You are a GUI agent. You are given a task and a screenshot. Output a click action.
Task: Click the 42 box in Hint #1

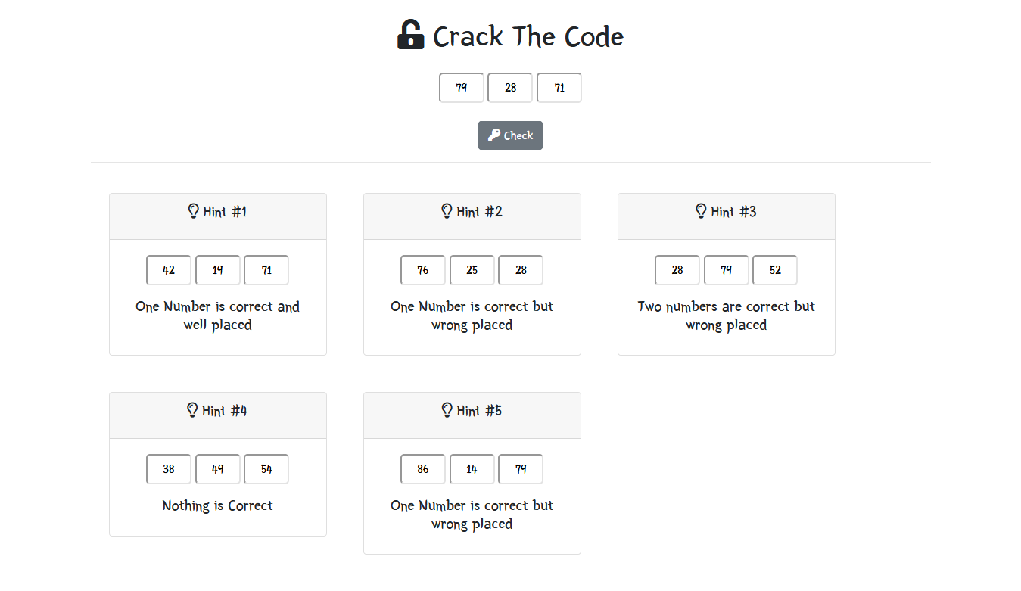(169, 270)
